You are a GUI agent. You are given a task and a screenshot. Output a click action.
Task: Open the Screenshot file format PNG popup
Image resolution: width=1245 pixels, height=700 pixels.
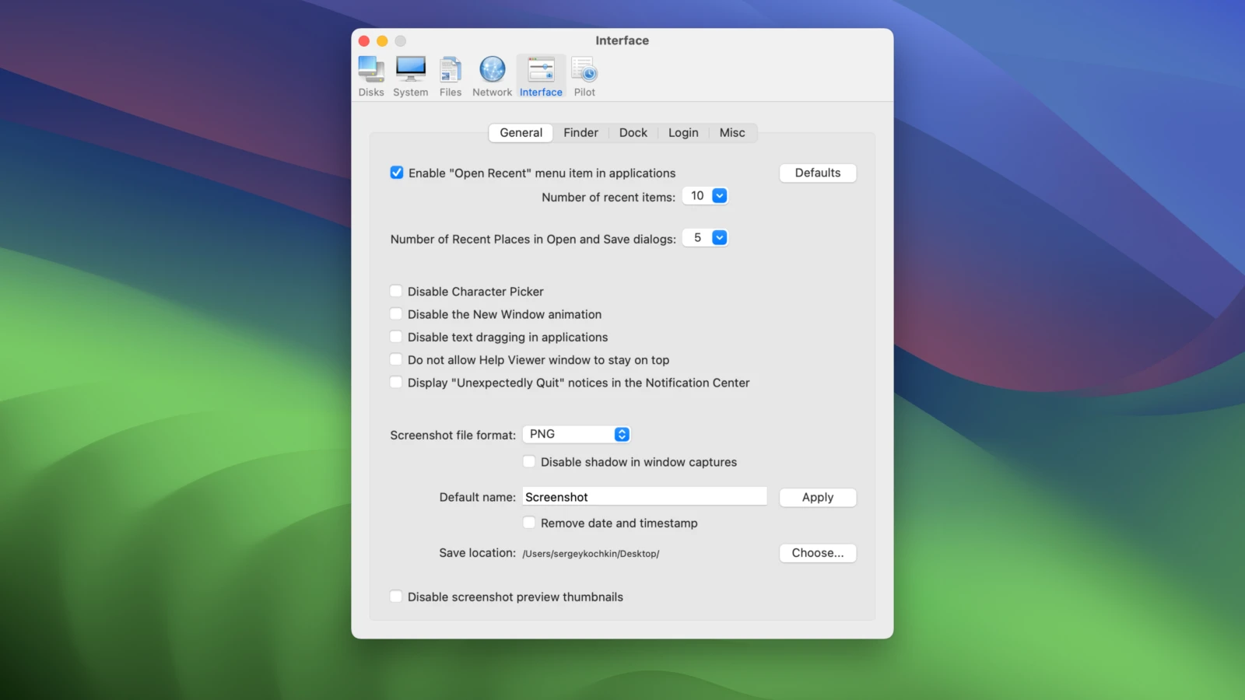point(577,434)
